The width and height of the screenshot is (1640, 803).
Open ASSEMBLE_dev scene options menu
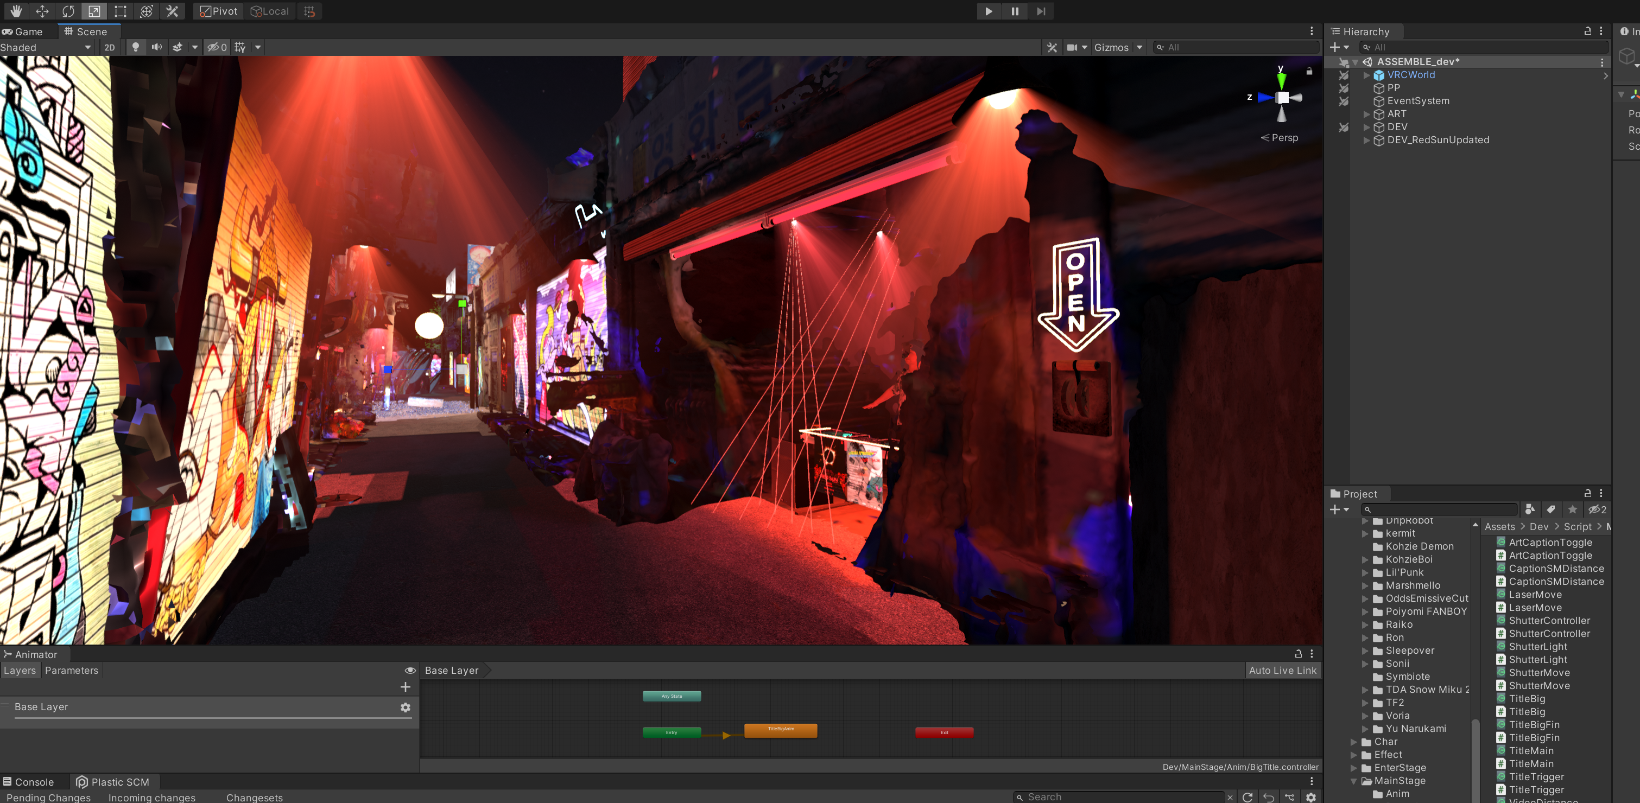pyautogui.click(x=1602, y=62)
